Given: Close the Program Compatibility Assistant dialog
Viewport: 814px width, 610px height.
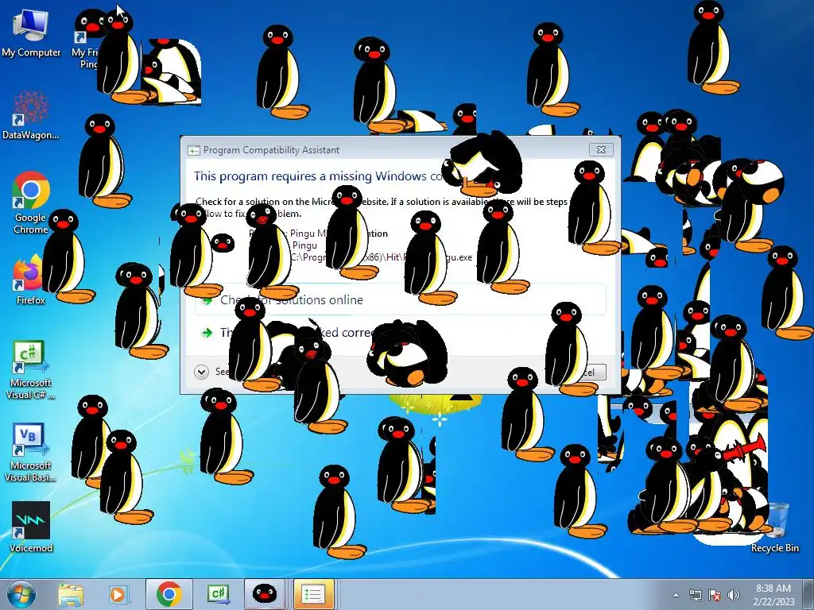Looking at the screenshot, I should click(601, 149).
